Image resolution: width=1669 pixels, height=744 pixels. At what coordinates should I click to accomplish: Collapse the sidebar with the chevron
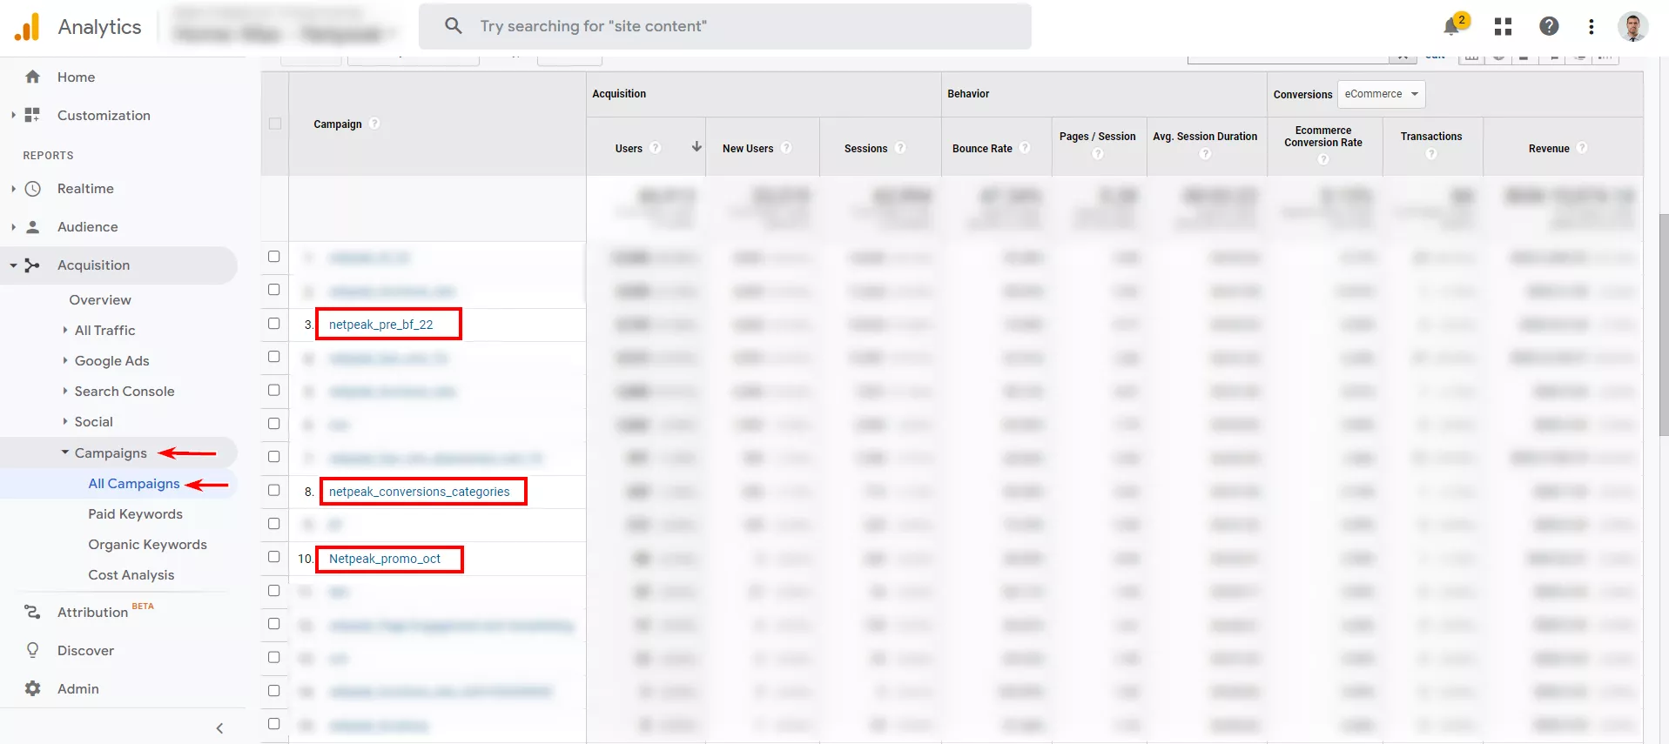point(219,728)
